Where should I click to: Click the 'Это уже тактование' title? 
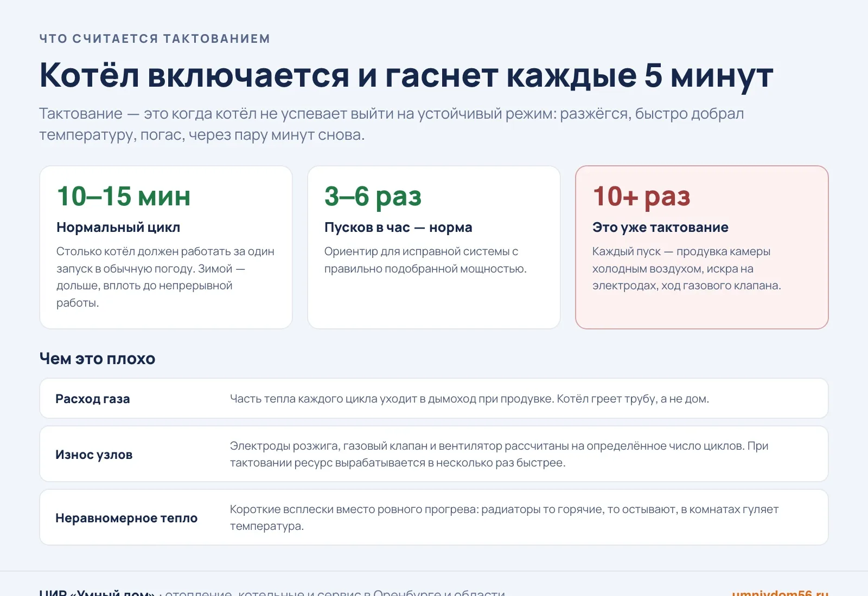[660, 227]
